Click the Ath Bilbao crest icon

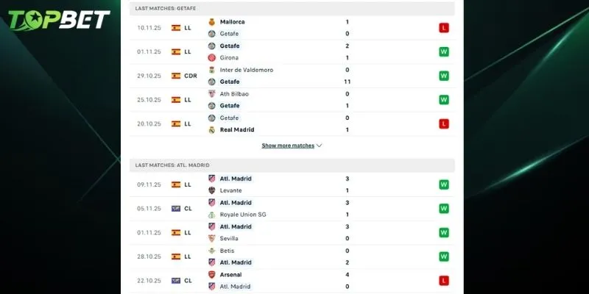coord(211,94)
